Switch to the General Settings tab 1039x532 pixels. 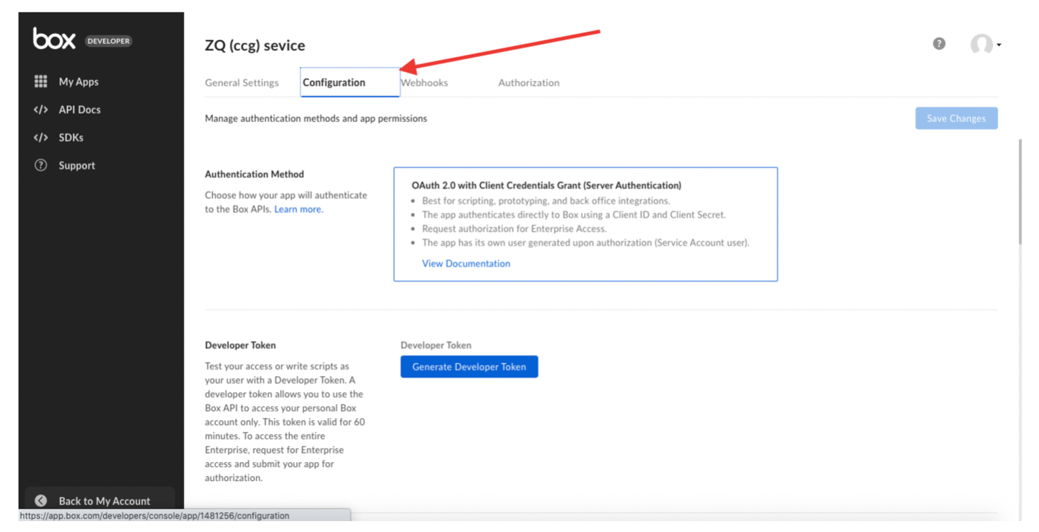(242, 83)
